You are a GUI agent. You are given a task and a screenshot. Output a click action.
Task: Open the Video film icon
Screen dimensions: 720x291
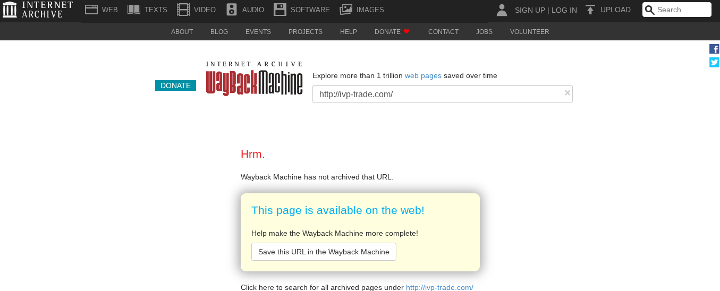[x=183, y=10]
